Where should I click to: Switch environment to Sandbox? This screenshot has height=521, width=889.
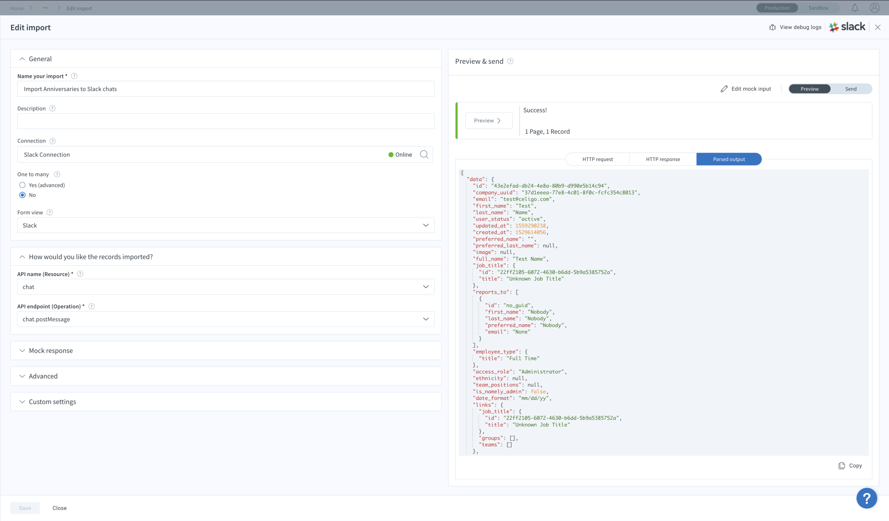tap(819, 8)
